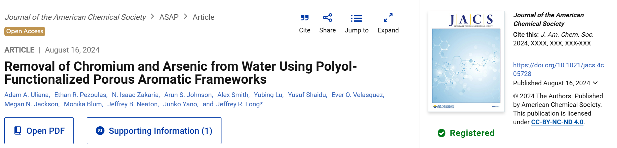Screen dimensions: 617x148
Task: Click the Expand arrows icon
Action: coord(388,18)
